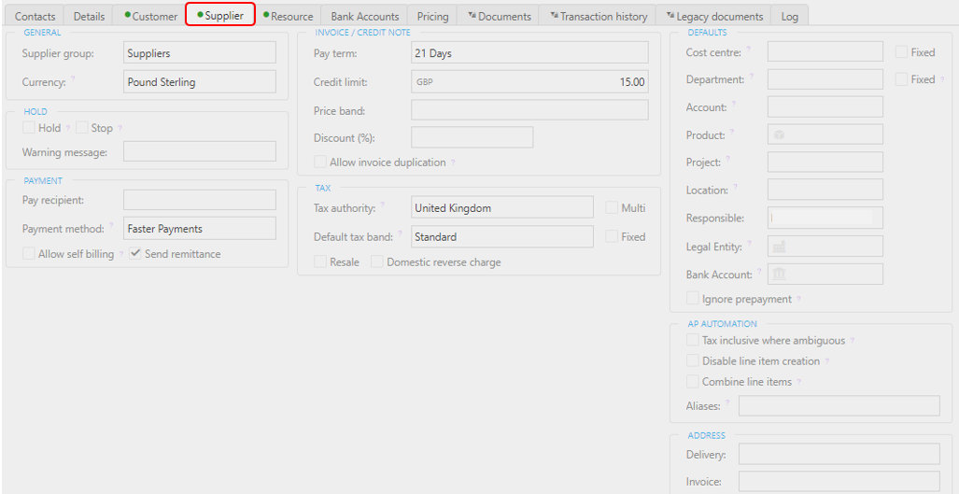This screenshot has height=494, width=959.
Task: Open the Price band field
Action: click(529, 110)
